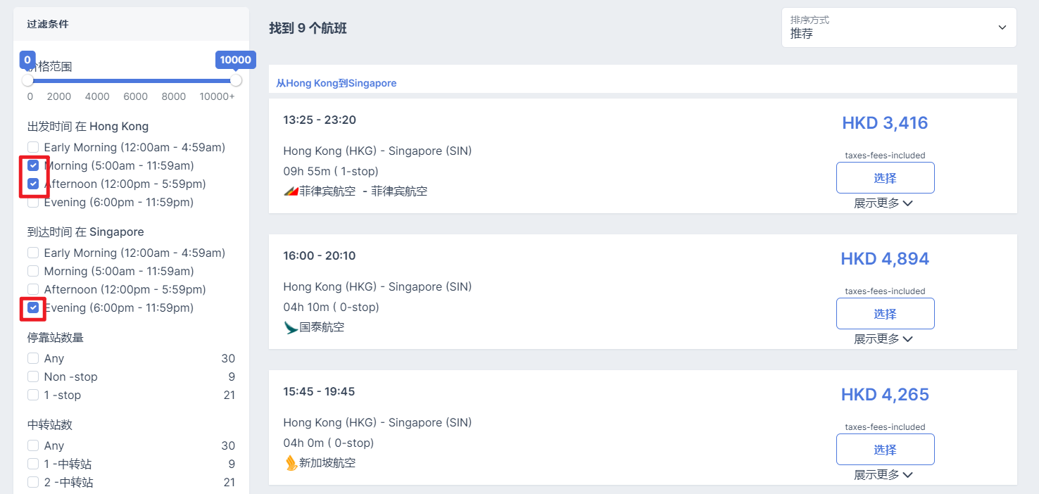
Task: Uncheck Morning departure time filter
Action: click(x=33, y=166)
